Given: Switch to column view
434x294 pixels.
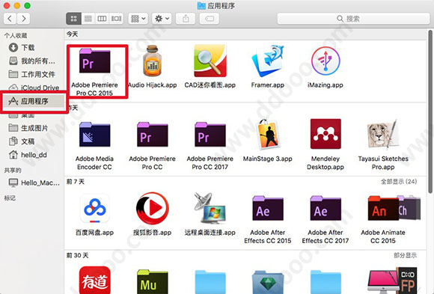Looking at the screenshot, I should 102,19.
